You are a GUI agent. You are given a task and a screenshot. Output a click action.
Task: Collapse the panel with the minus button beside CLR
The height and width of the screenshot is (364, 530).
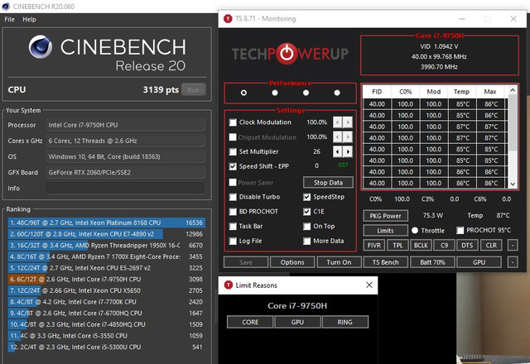[513, 246]
